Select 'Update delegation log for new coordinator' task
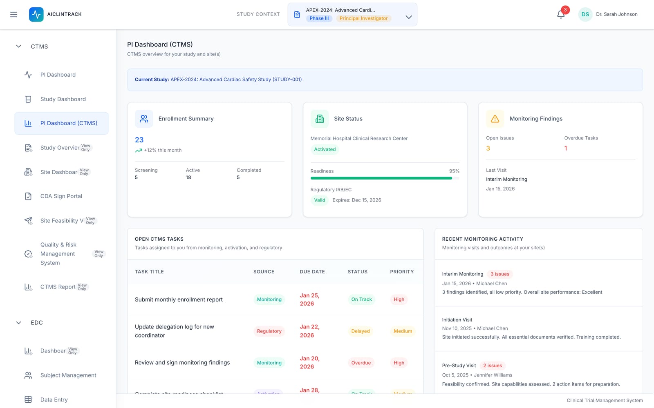The height and width of the screenshot is (408, 654). tap(175, 331)
